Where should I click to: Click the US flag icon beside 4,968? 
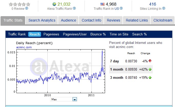click(102, 4)
